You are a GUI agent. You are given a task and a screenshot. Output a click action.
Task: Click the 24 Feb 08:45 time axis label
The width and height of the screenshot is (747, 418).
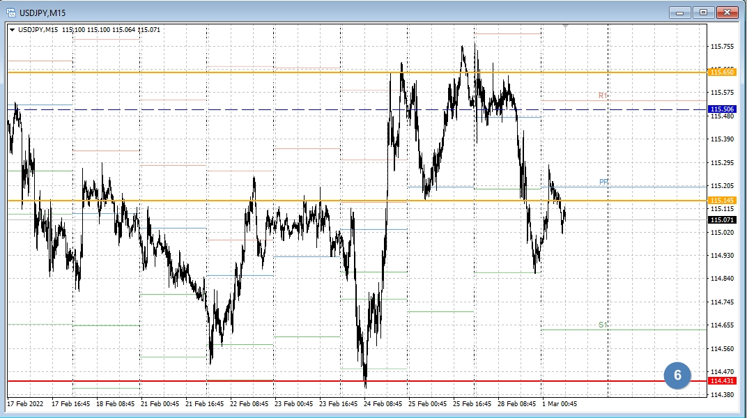[x=383, y=403]
